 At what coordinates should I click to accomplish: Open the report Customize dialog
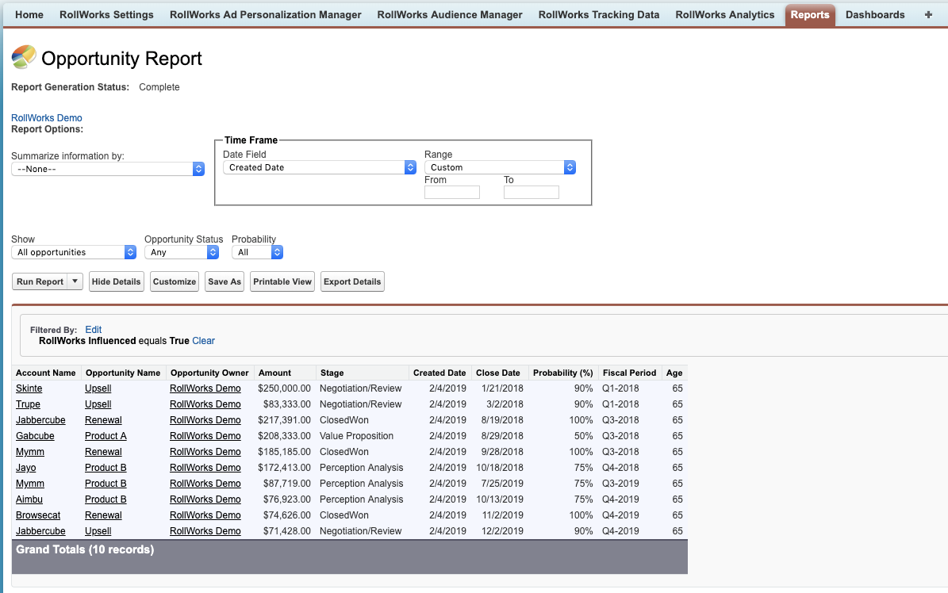[x=174, y=281]
